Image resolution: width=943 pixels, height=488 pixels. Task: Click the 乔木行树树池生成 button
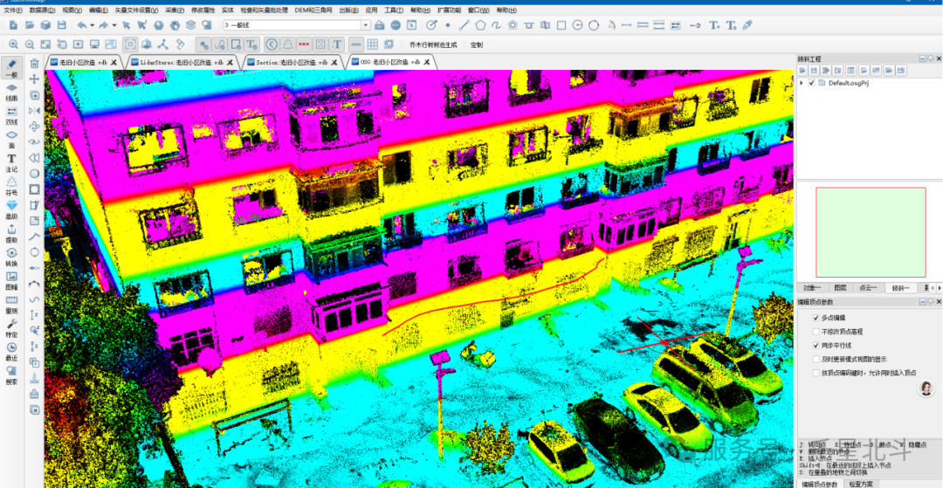[433, 45]
